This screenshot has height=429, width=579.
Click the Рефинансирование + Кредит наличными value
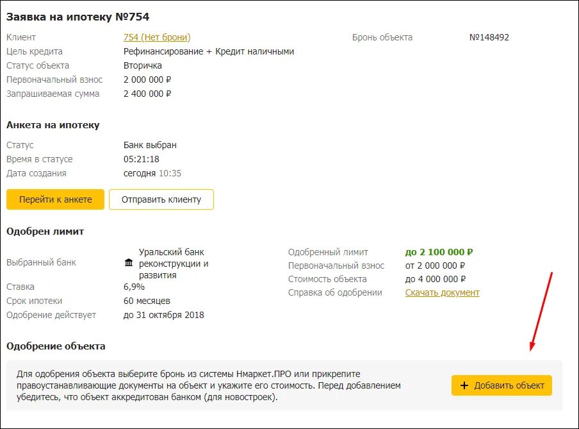(209, 51)
